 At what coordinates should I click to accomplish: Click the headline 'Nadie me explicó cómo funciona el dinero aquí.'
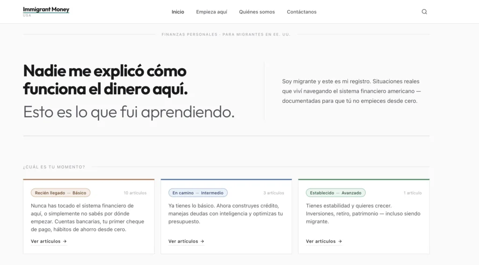105,80
